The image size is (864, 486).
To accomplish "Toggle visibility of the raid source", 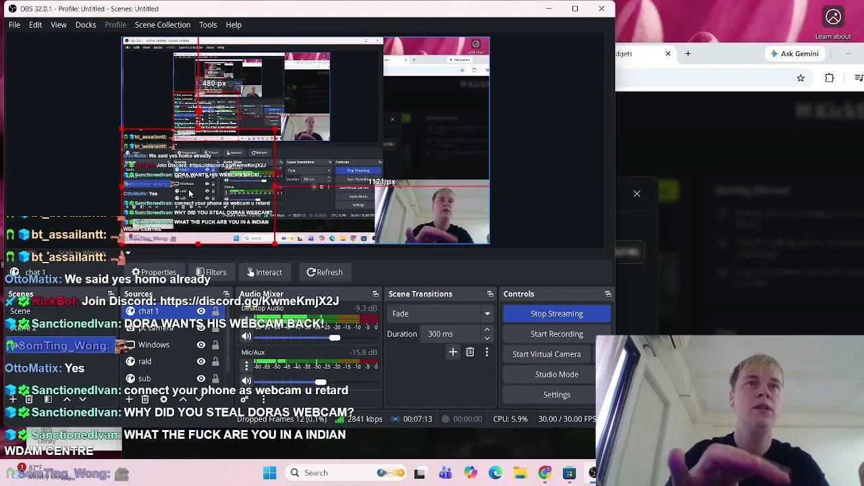I will [x=201, y=362].
